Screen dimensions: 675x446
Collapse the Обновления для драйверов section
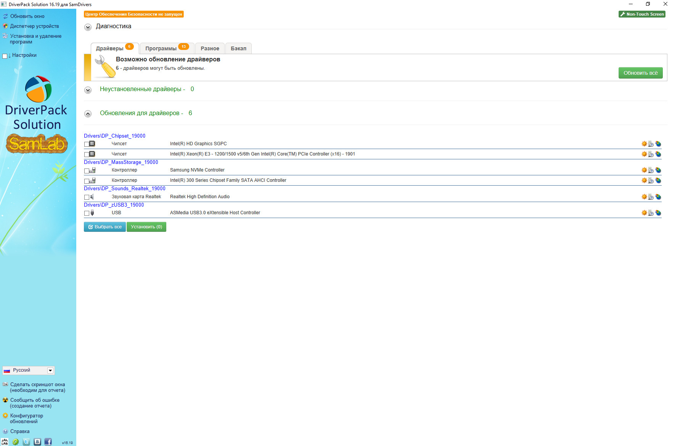(x=88, y=114)
